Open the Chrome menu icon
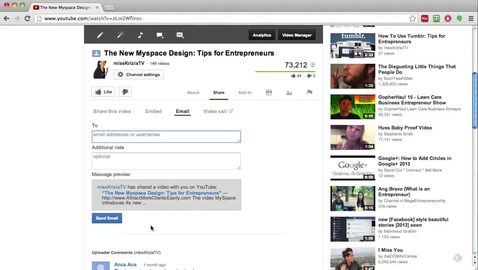Image resolution: width=478 pixels, height=270 pixels. 471,18
